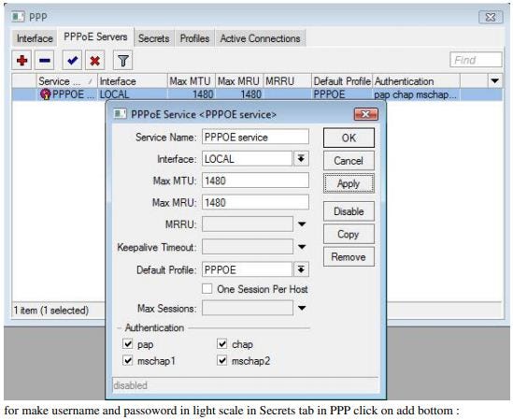Copy the PPPoE service entry
513x420 pixels.
(x=349, y=234)
